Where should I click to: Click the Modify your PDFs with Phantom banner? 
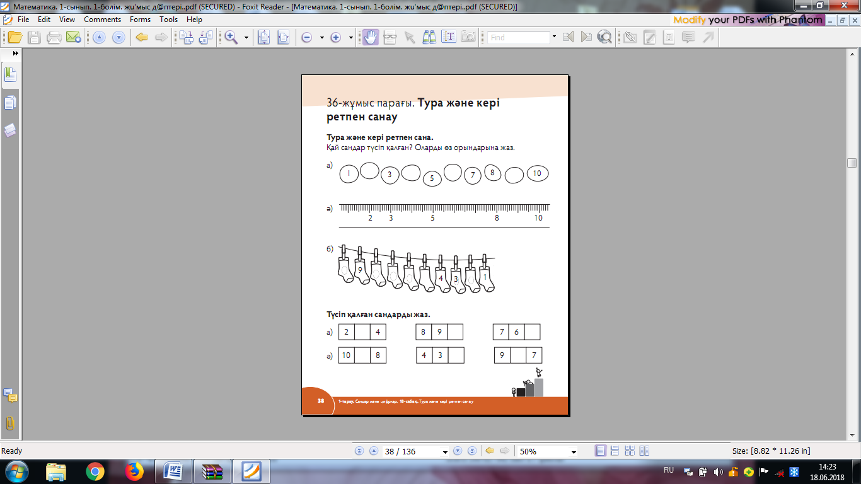[748, 20]
